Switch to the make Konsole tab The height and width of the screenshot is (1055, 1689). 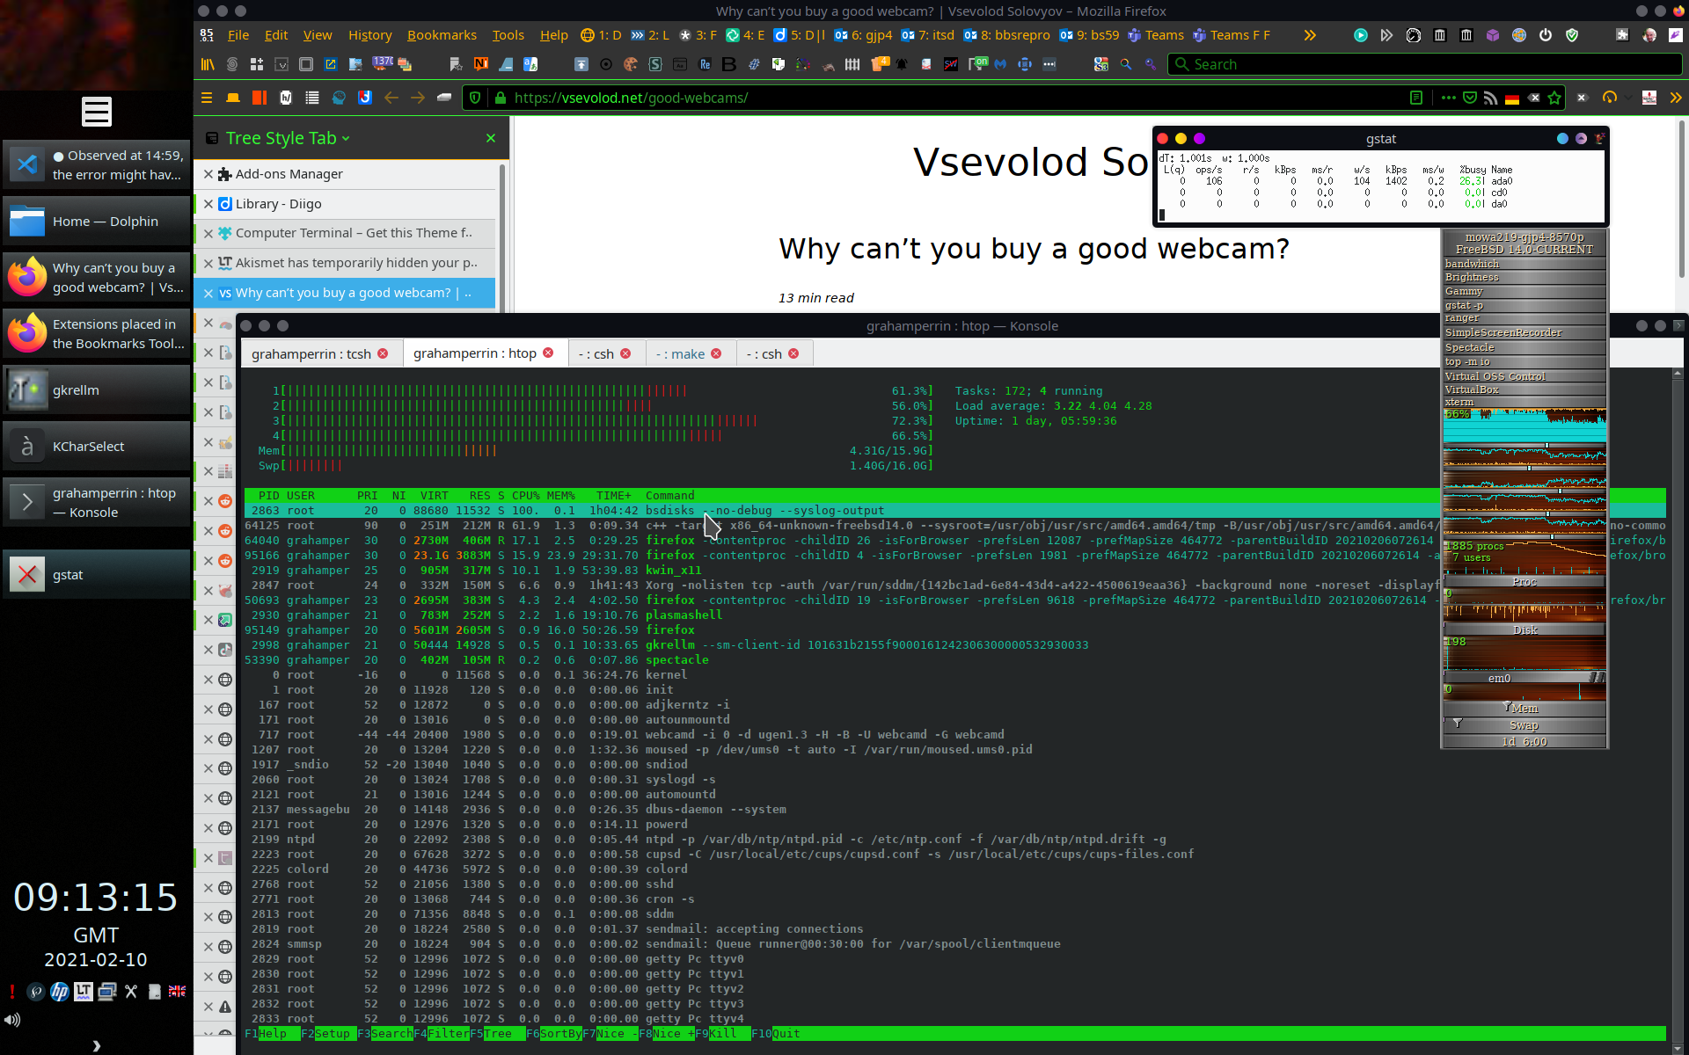pos(687,353)
